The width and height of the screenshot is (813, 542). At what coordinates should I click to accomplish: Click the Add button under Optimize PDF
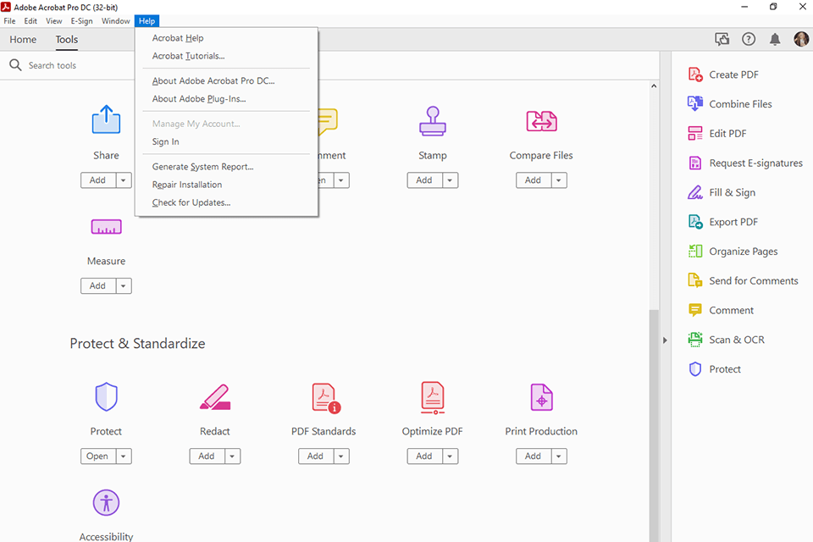pos(424,456)
